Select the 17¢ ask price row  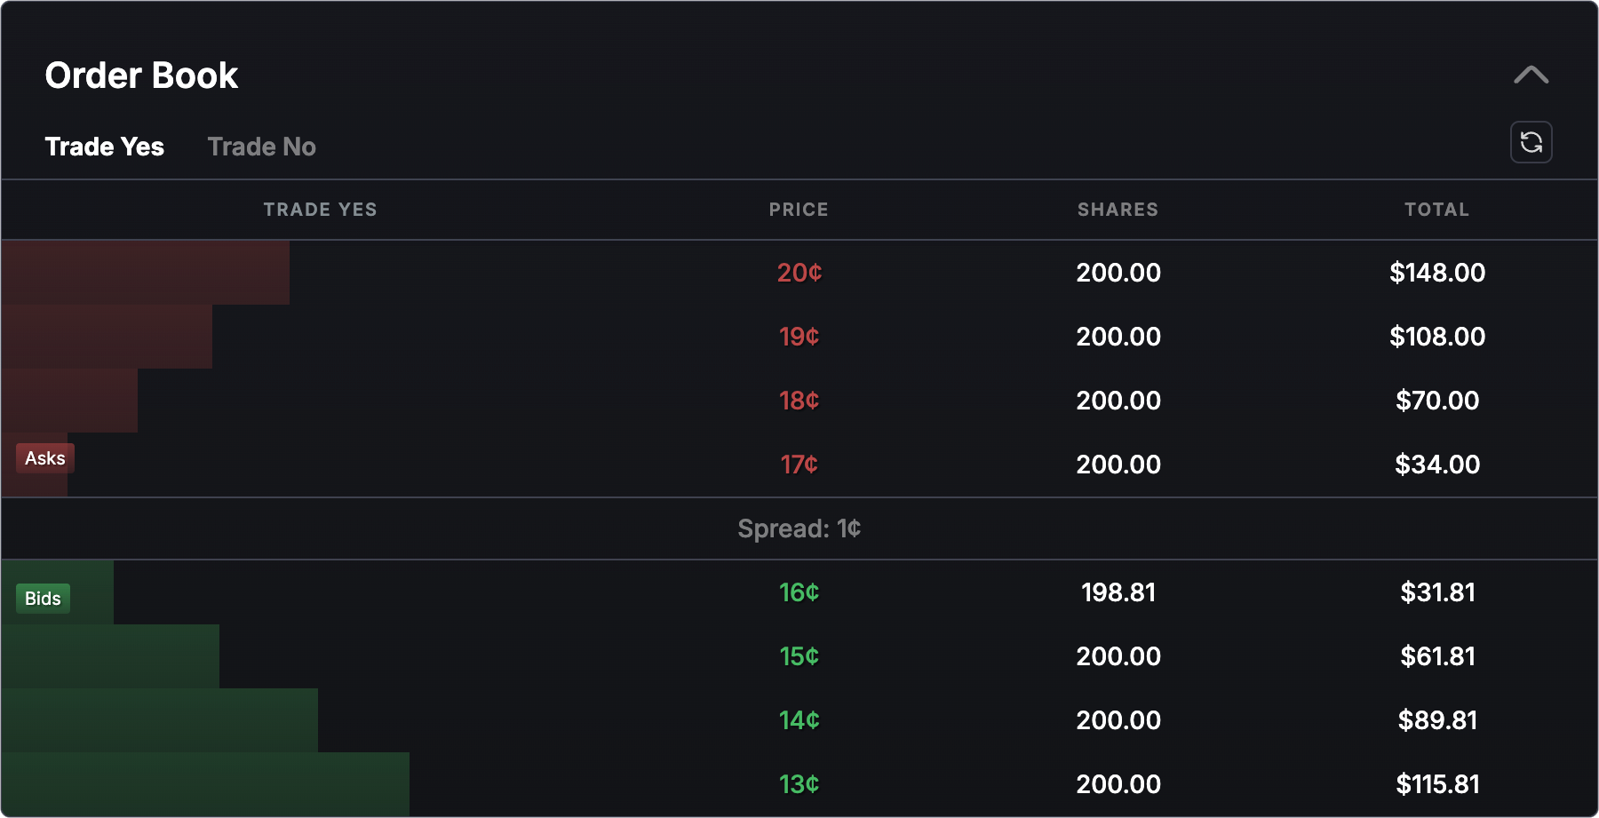coord(799,464)
